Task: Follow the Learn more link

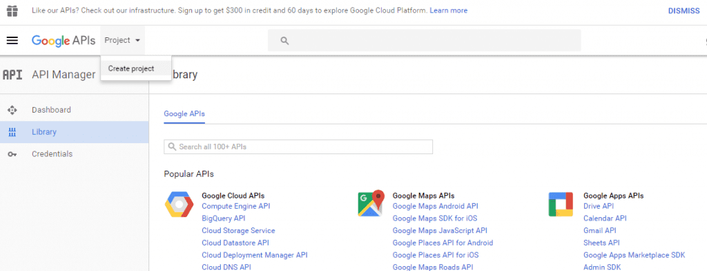Action: click(x=448, y=10)
